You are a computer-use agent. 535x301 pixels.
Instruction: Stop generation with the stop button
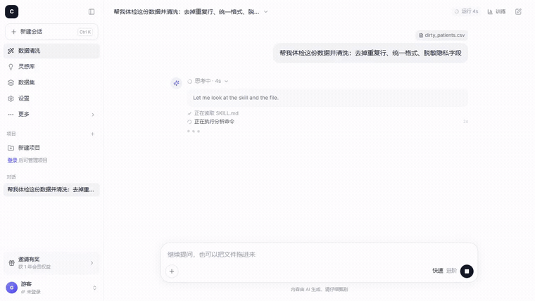click(467, 271)
